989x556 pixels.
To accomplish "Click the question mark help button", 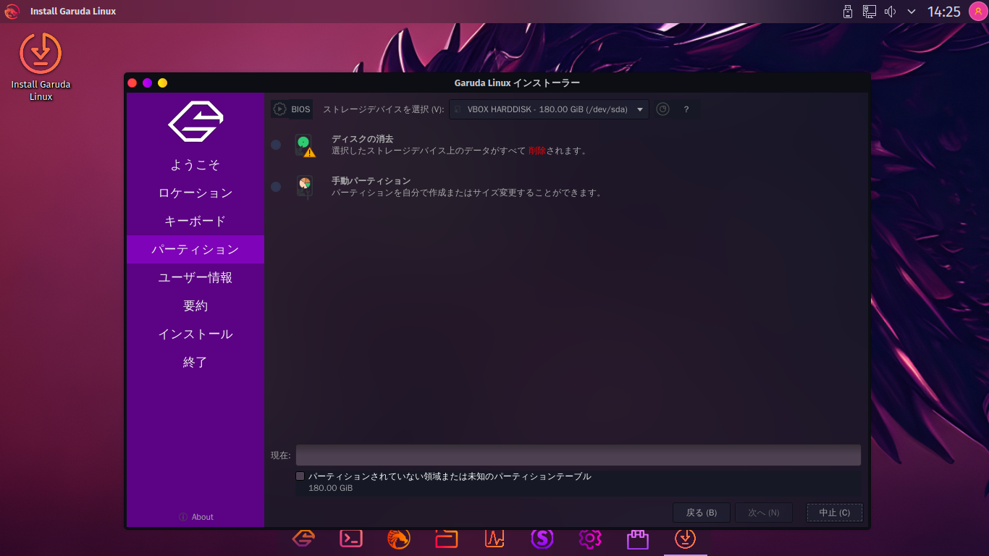I will [x=686, y=109].
